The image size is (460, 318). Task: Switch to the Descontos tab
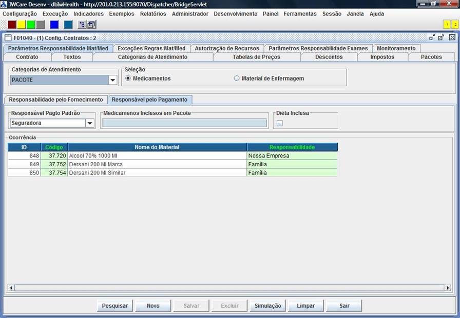coord(329,57)
